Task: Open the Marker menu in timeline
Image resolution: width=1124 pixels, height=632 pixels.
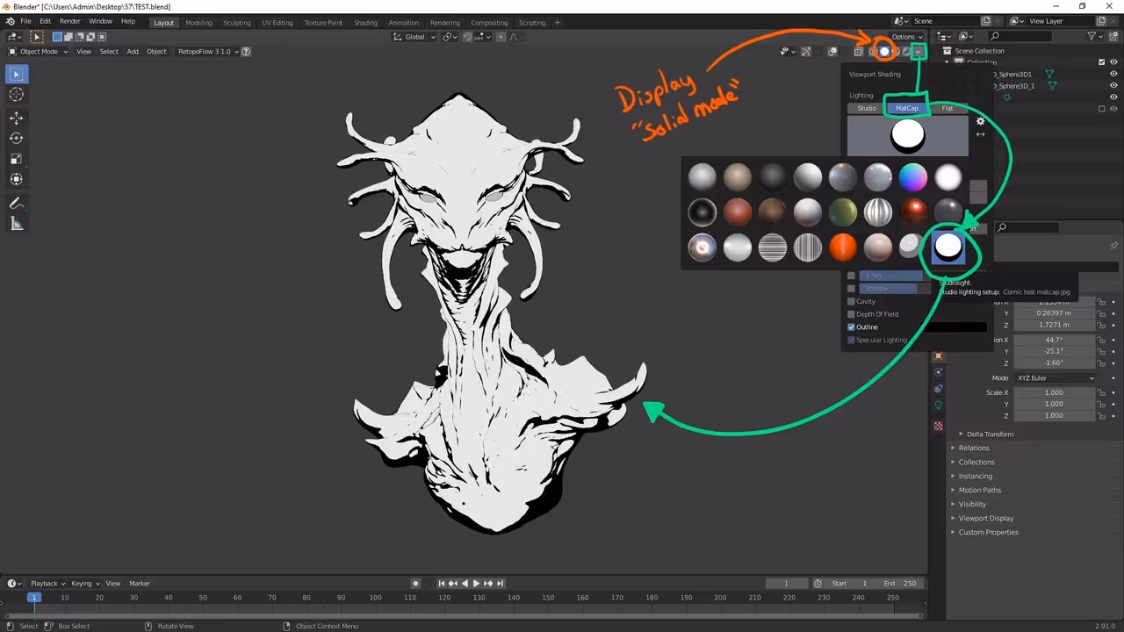Action: [140, 584]
